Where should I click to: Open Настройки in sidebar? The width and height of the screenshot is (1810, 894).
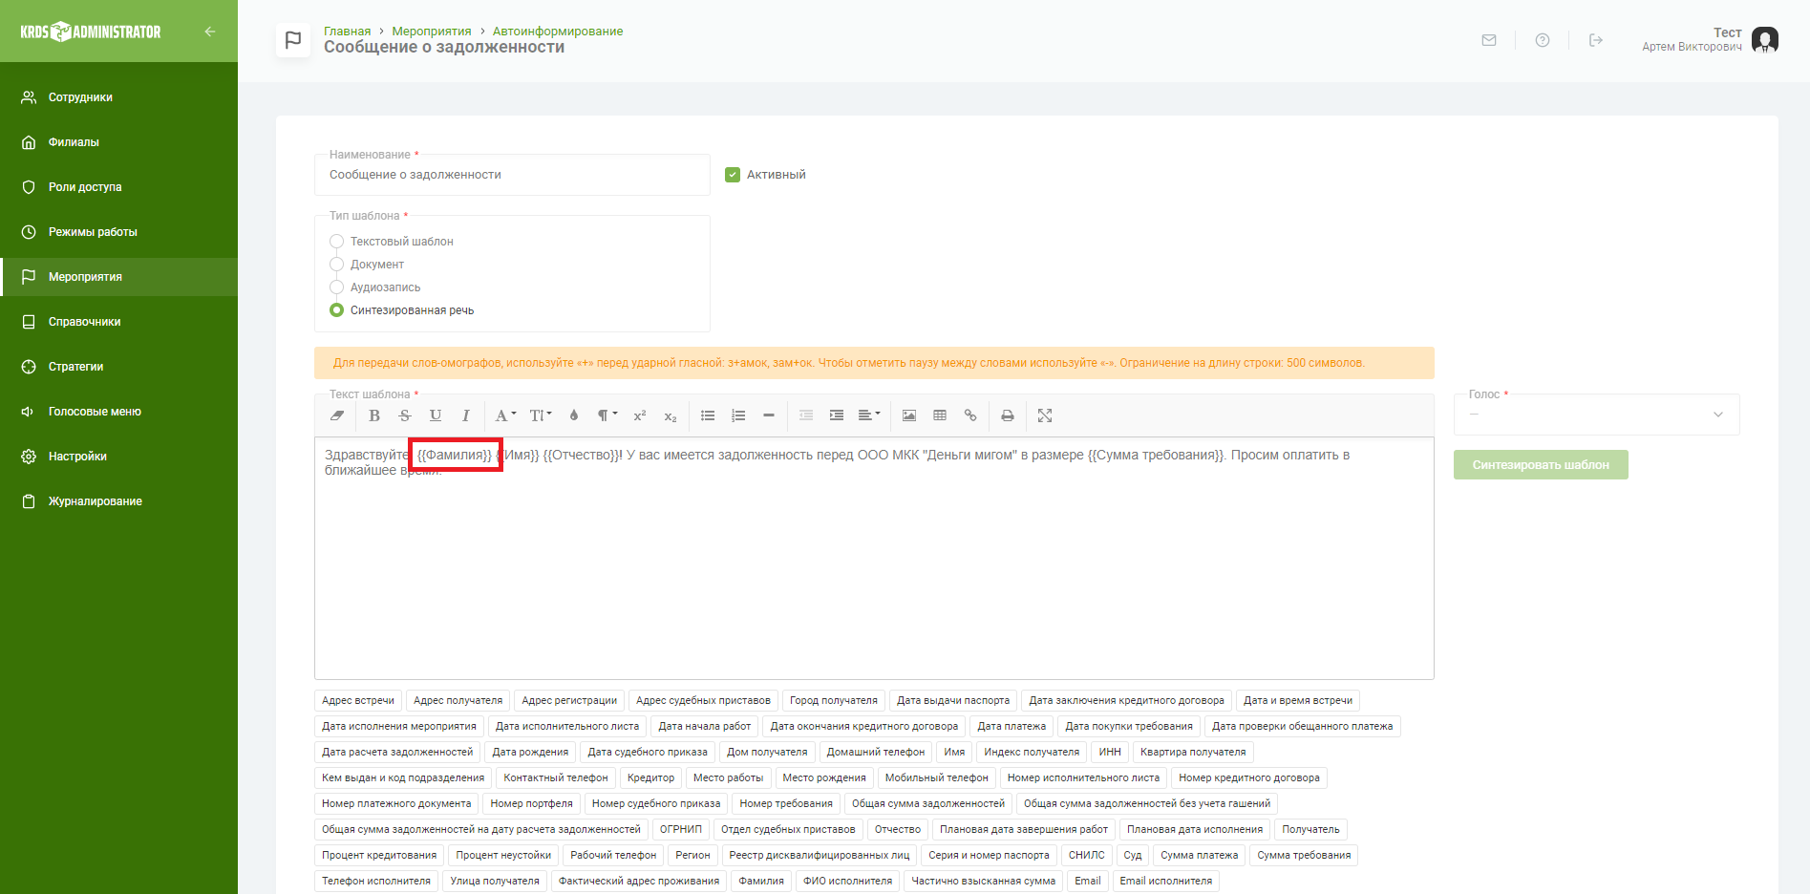[x=118, y=457]
